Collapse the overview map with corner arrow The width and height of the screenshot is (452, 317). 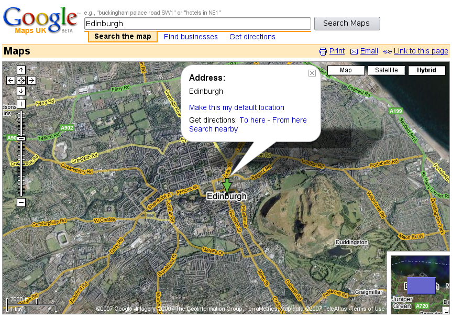[x=446, y=311]
